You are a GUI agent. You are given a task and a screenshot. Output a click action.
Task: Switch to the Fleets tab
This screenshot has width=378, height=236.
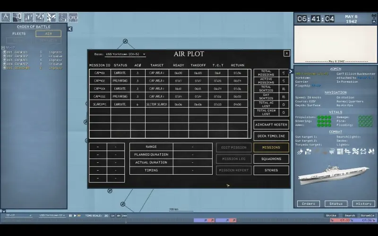[19, 34]
